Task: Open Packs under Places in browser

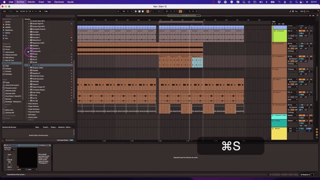Action: (7, 82)
